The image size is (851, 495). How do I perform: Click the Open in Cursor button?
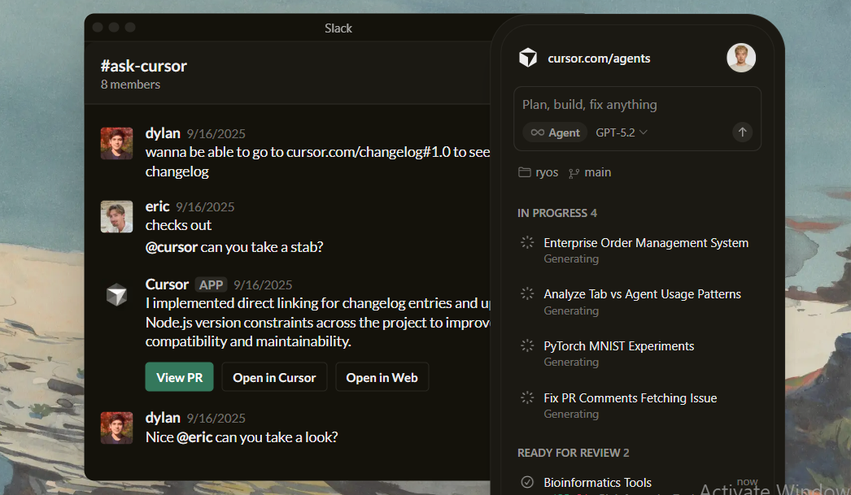[274, 377]
